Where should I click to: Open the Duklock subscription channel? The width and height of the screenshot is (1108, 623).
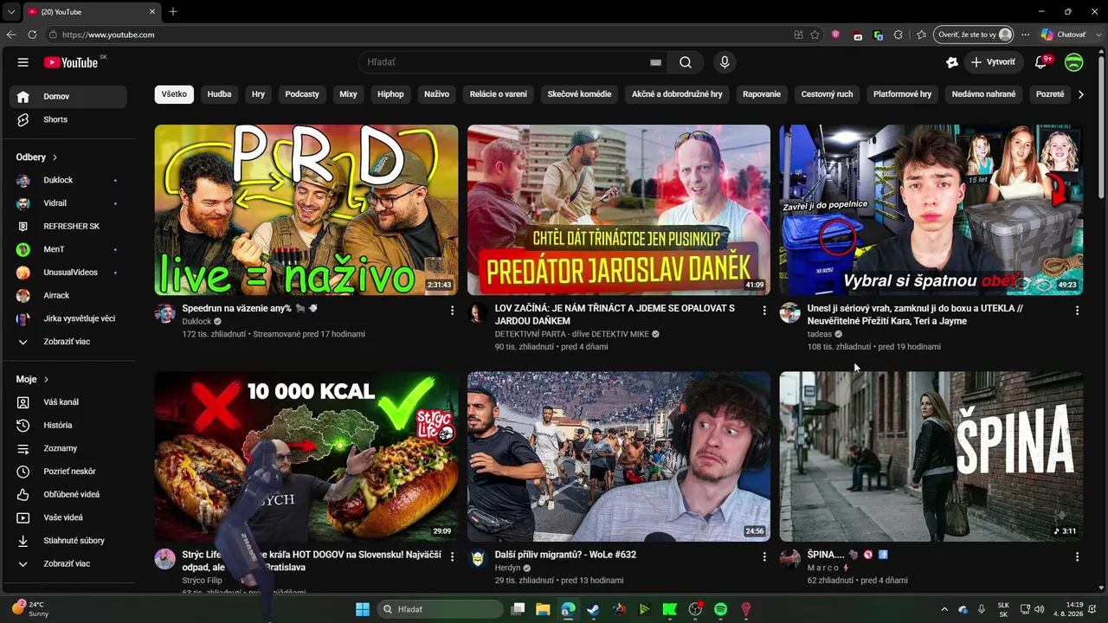68,180
